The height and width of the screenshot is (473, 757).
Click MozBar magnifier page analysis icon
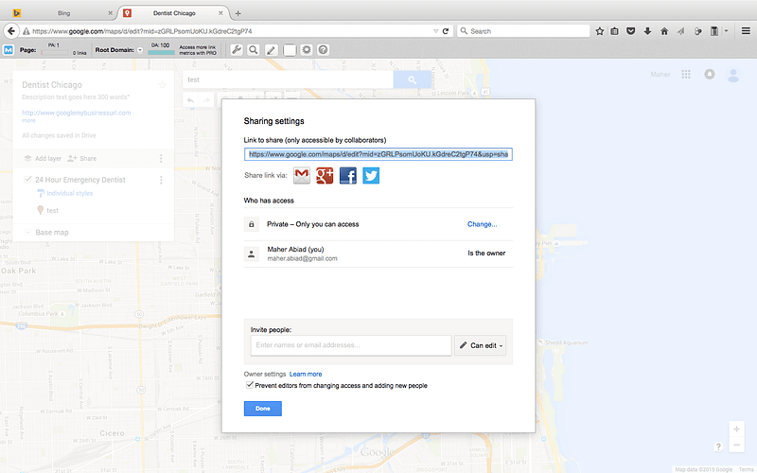[x=254, y=50]
